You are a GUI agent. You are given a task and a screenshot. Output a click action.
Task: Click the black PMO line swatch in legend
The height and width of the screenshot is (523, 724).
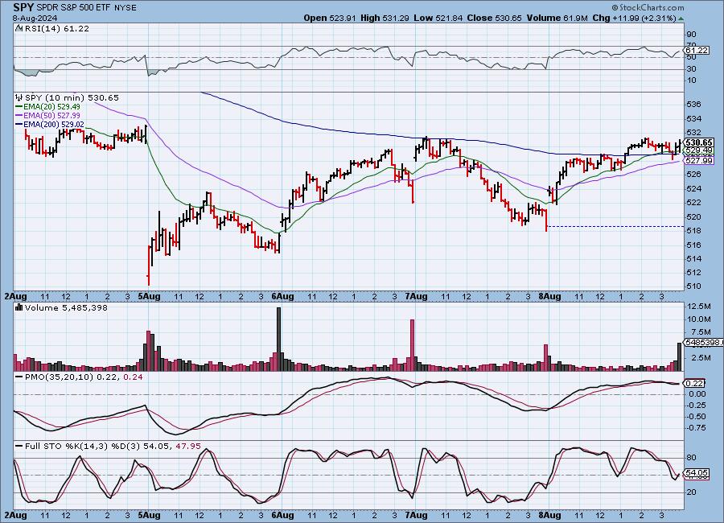[19, 377]
